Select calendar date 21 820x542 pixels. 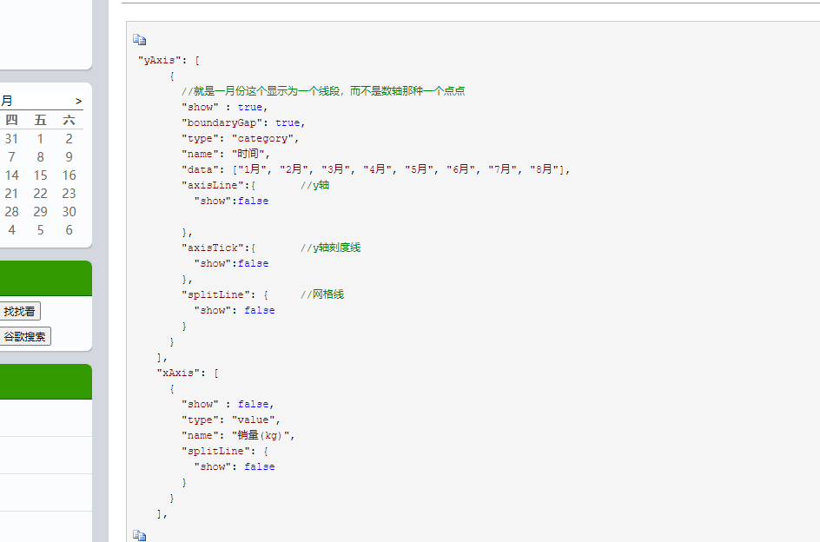[x=11, y=194]
